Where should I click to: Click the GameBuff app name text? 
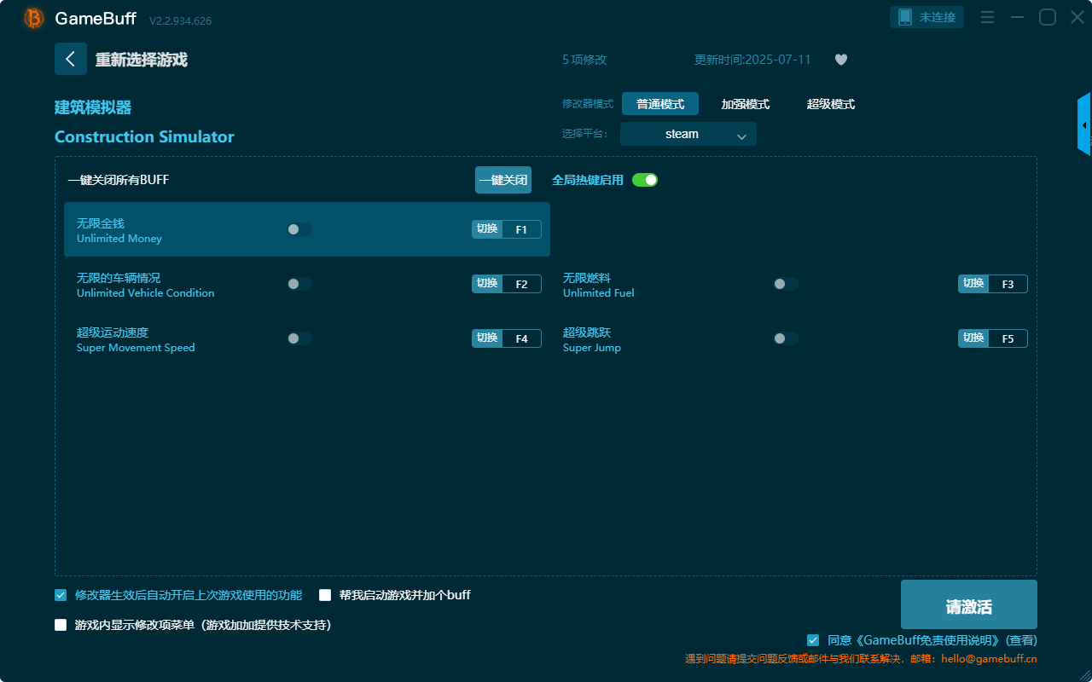[x=96, y=18]
